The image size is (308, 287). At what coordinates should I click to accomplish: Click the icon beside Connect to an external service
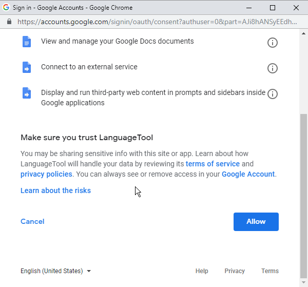click(27, 67)
